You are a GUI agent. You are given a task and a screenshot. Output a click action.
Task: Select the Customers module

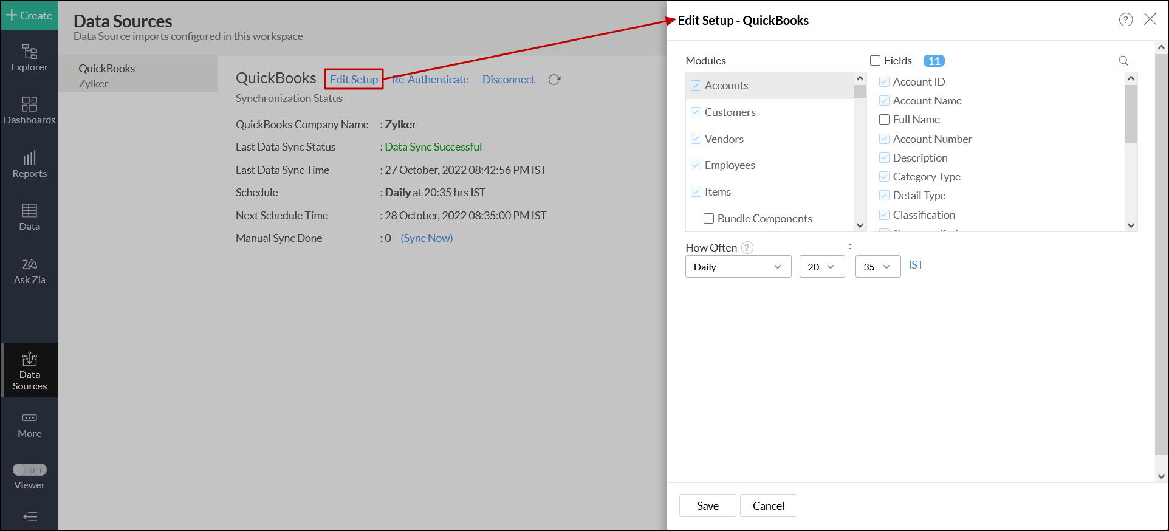click(x=730, y=112)
